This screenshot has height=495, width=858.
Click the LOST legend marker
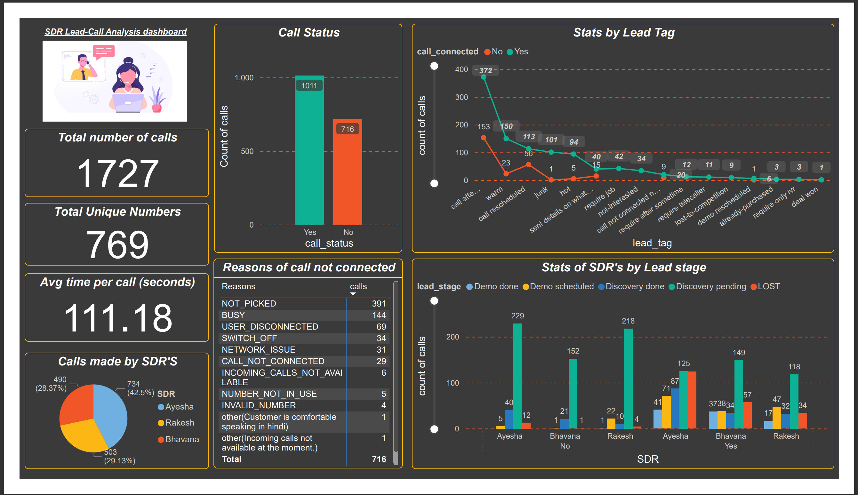coord(753,287)
